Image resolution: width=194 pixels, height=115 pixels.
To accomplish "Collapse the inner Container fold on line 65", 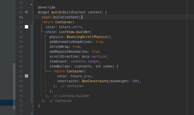I will click(x=33, y=72).
